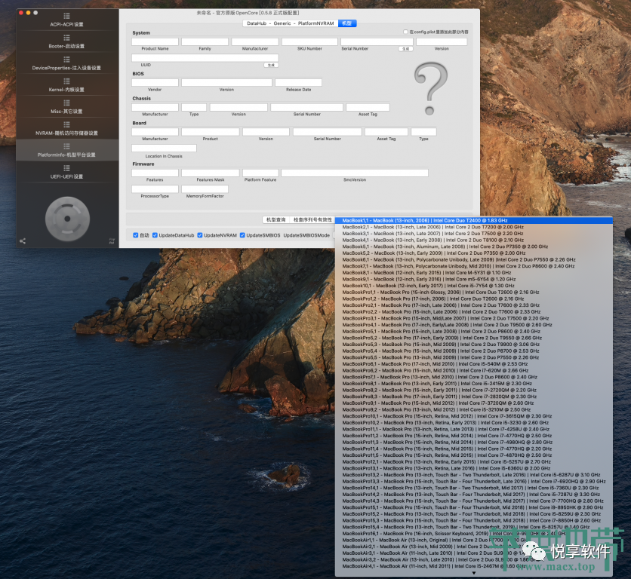Click the System Version field

click(x=442, y=41)
